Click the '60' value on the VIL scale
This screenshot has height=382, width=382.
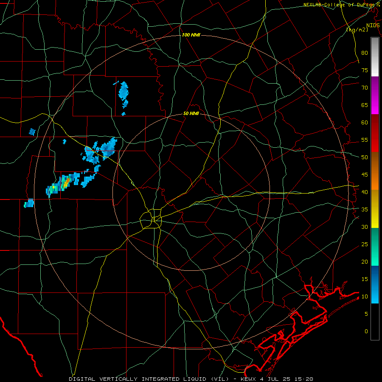365,123
